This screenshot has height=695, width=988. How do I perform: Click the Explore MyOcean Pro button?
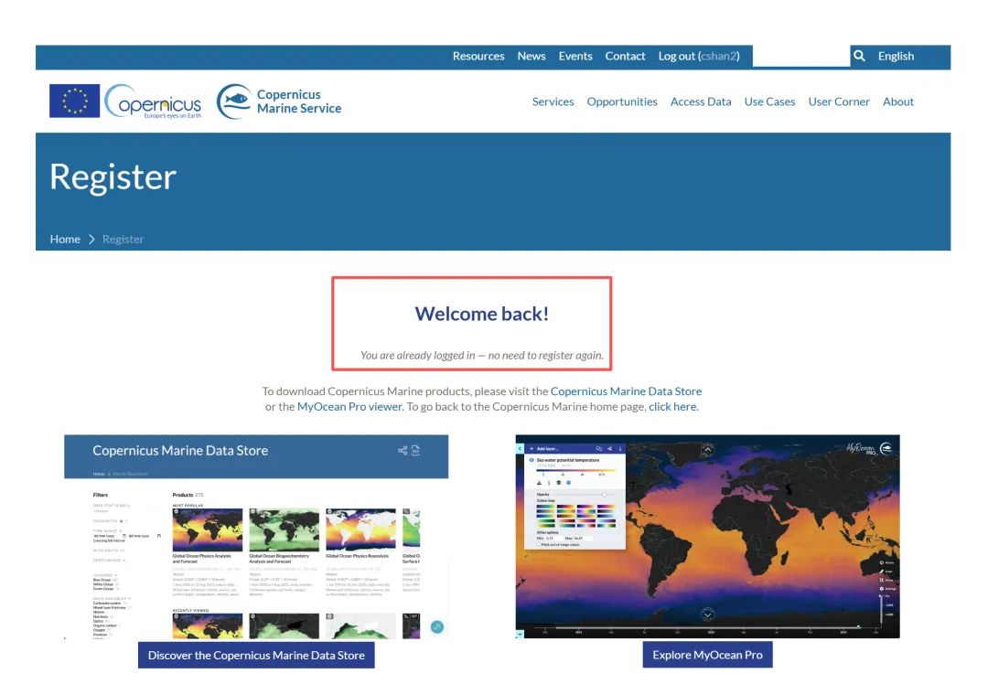707,655
